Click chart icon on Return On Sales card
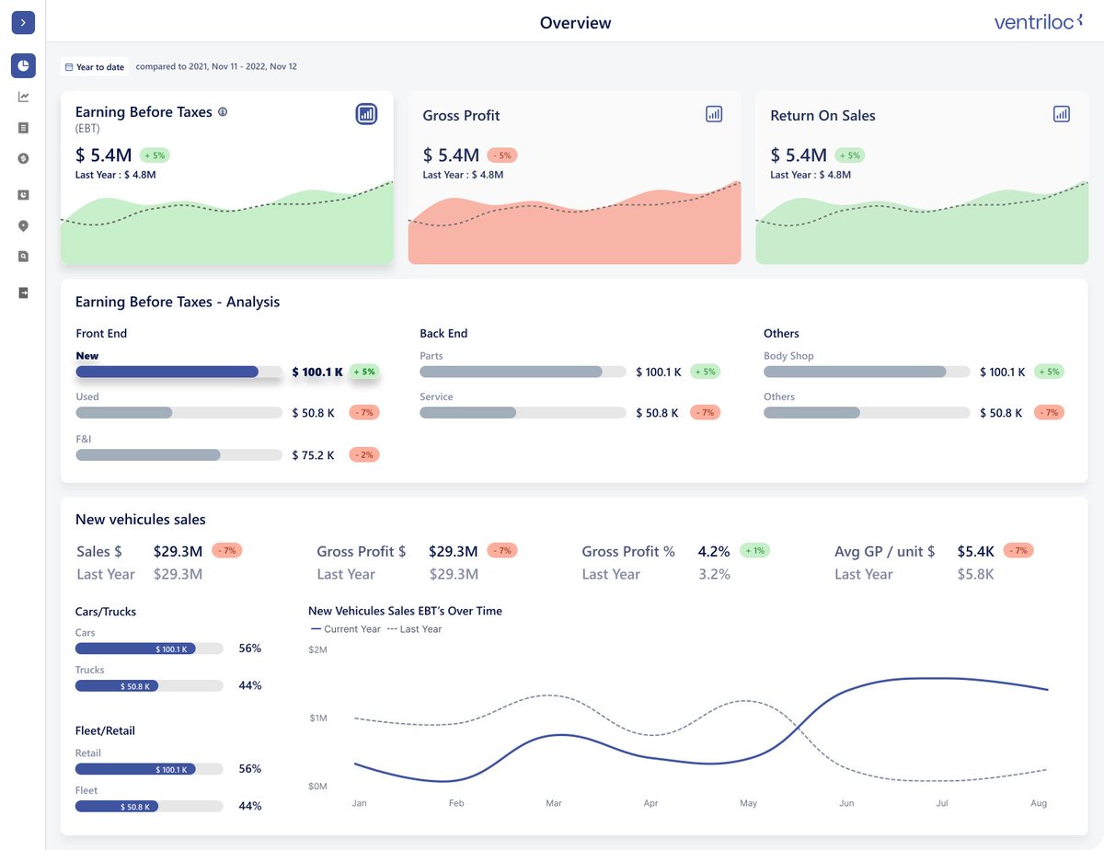Viewport: 1104px width, 850px height. coord(1062,114)
